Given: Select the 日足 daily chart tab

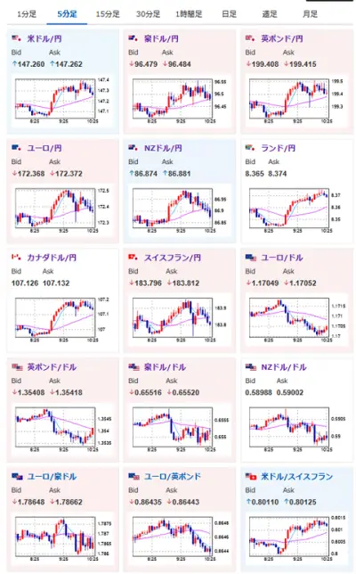Looking at the screenshot, I should pyautogui.click(x=229, y=14).
